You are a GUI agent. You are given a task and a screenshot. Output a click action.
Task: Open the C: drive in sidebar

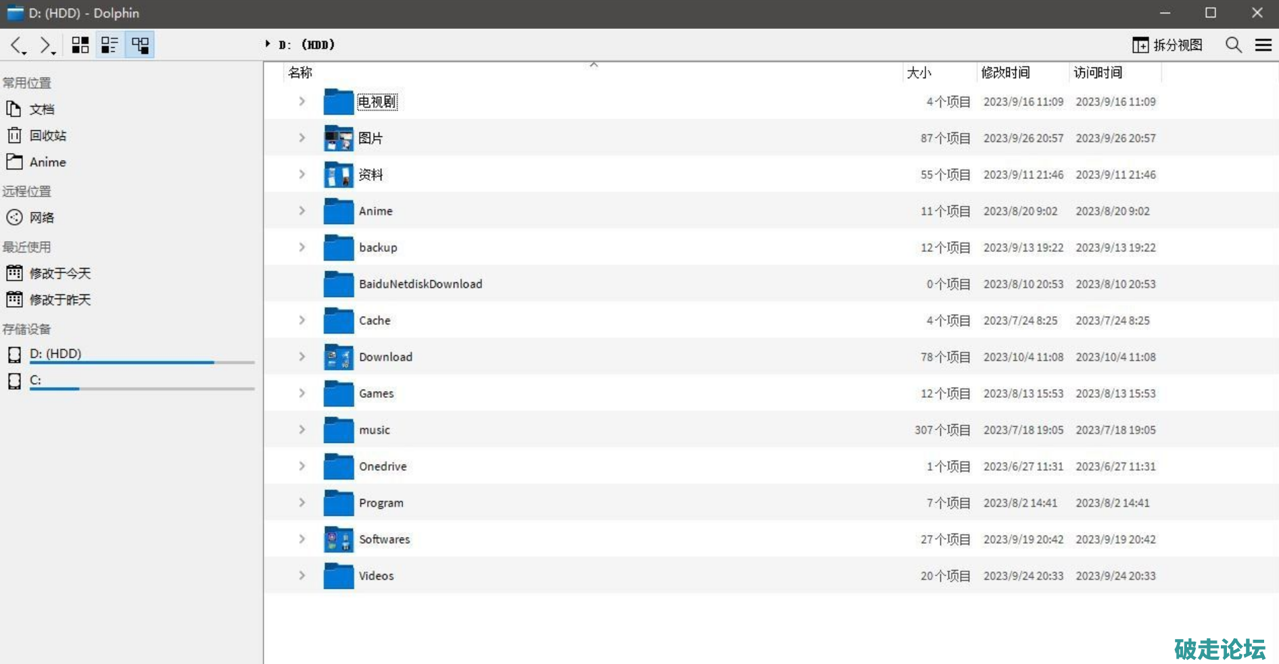click(35, 380)
